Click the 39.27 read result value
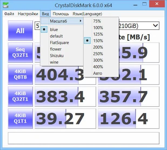167x150 pixels. (x=65, y=118)
